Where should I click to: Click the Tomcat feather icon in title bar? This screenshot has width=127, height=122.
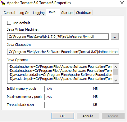3,3
